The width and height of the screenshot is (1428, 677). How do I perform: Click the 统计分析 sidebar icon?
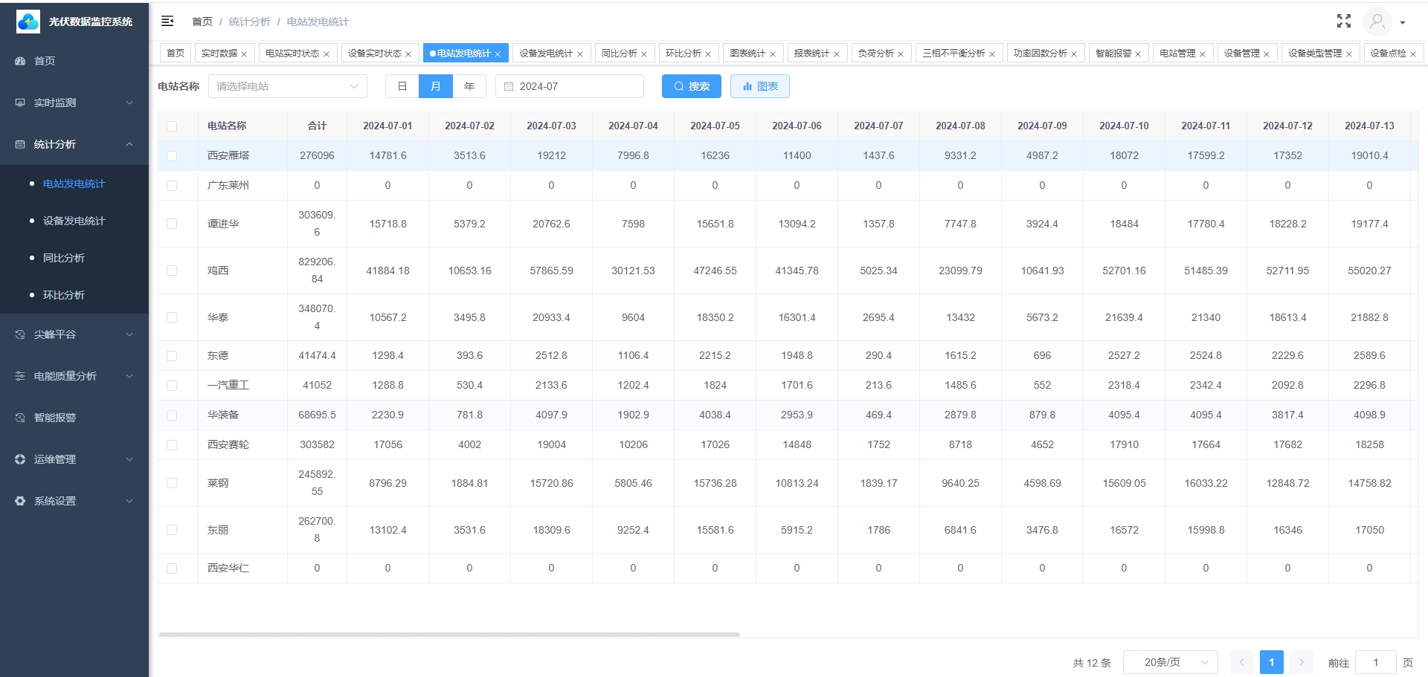[20, 144]
